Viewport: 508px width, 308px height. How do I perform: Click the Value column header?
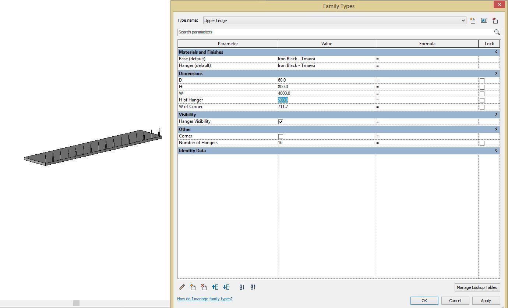coord(327,44)
